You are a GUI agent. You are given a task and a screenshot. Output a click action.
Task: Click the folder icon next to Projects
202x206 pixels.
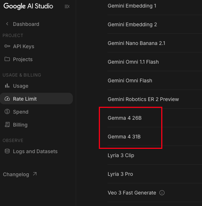coord(7,59)
